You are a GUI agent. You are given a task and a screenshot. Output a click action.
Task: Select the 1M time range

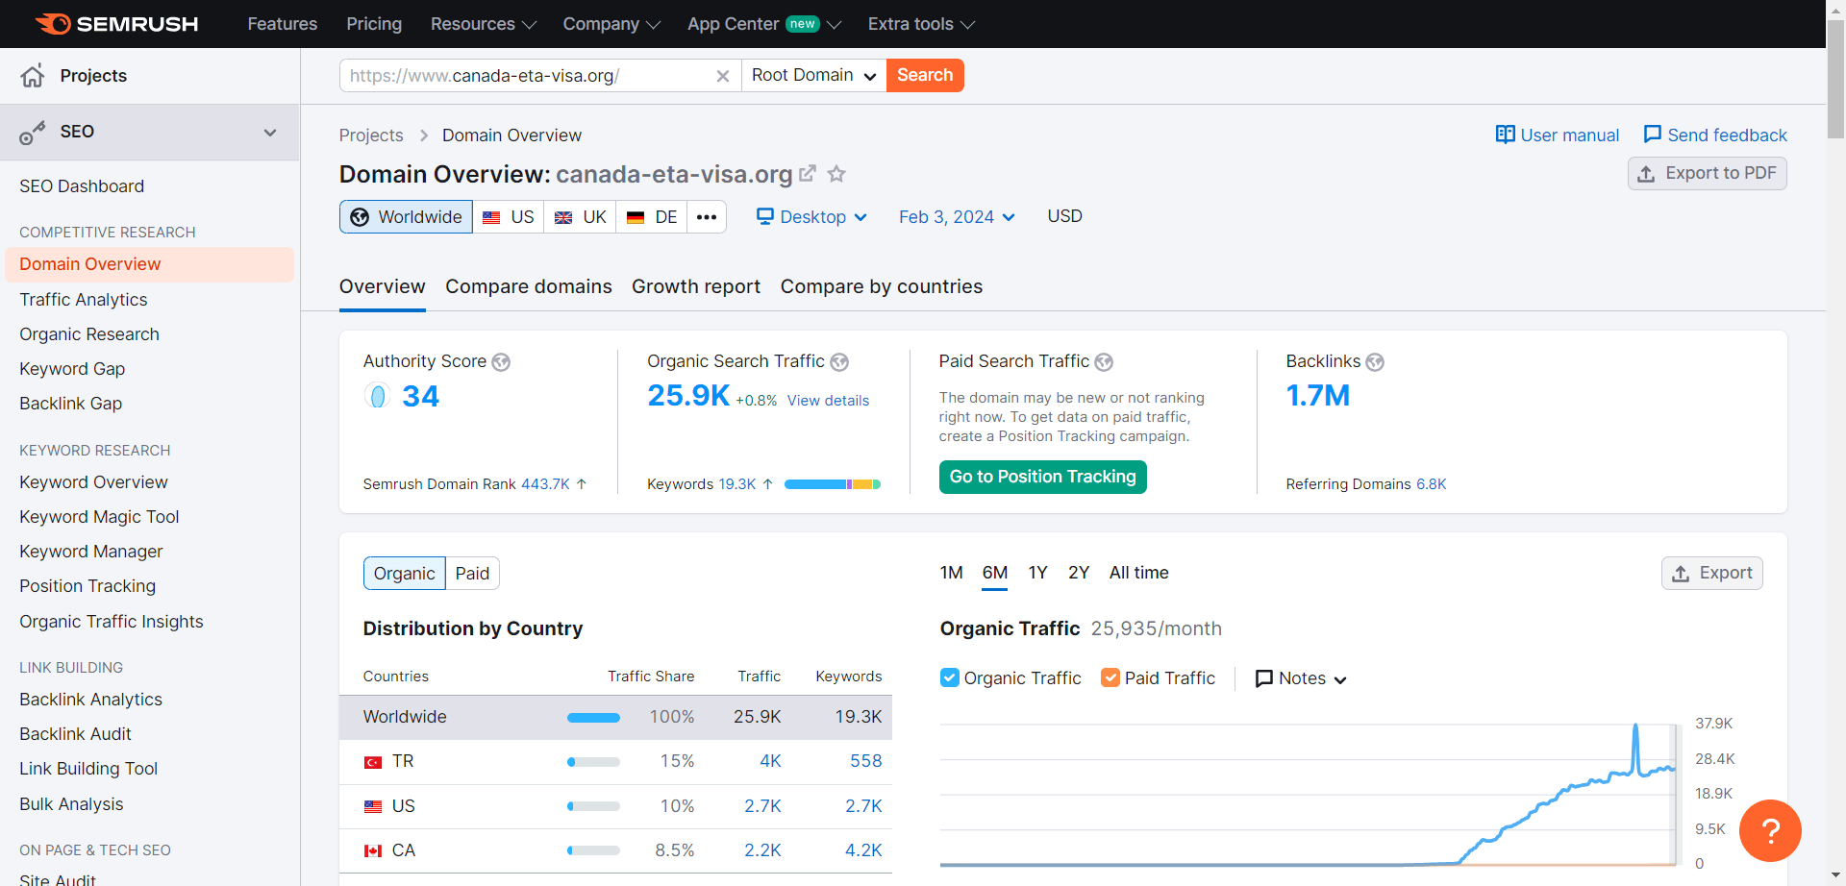951,573
